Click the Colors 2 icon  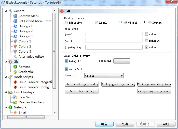click(x=15, y=46)
